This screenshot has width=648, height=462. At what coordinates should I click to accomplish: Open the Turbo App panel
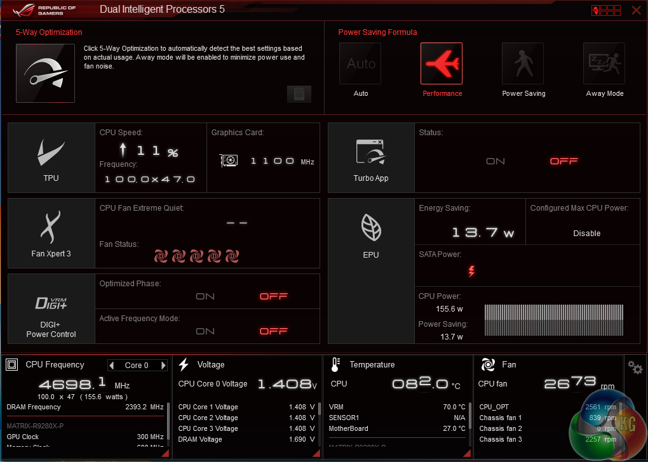coord(371,158)
